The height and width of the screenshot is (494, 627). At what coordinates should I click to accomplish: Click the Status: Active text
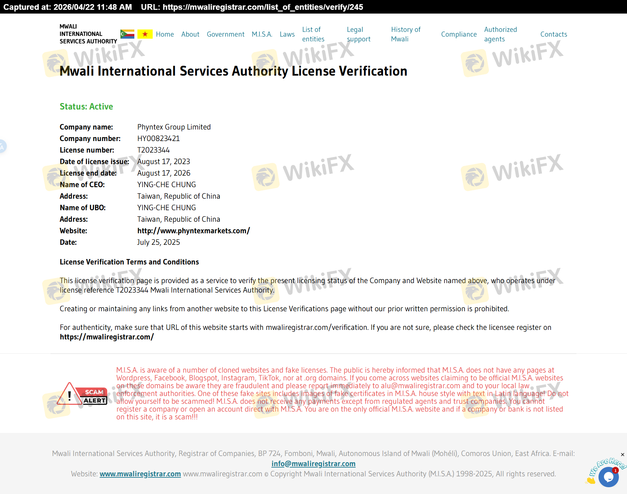(86, 106)
